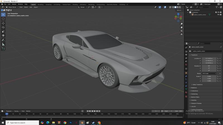Open Steam from the taskbar
223x125 pixels.
point(93,123)
